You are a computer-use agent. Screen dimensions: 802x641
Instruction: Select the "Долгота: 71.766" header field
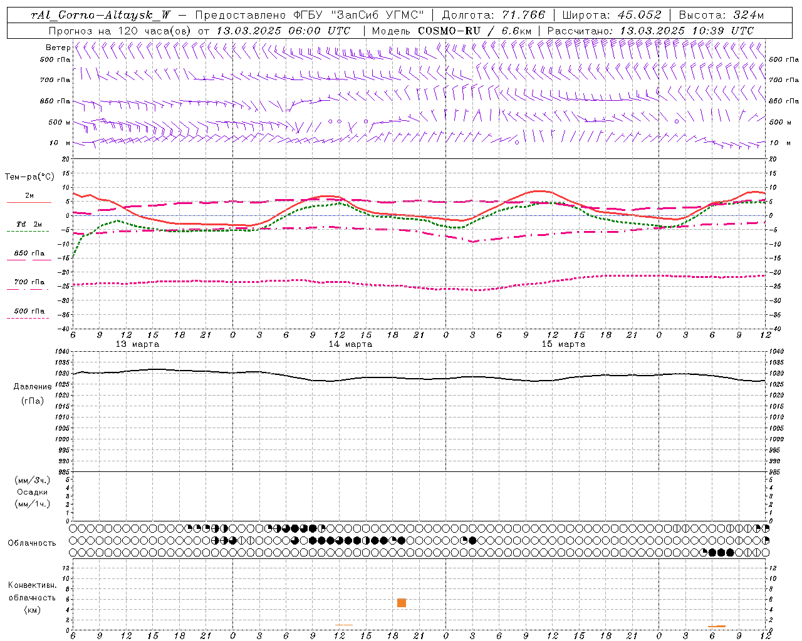tap(494, 15)
